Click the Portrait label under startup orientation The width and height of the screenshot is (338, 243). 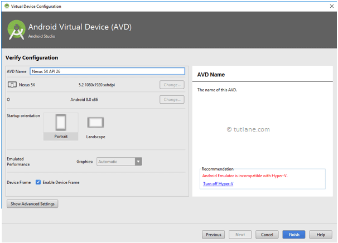tap(61, 137)
